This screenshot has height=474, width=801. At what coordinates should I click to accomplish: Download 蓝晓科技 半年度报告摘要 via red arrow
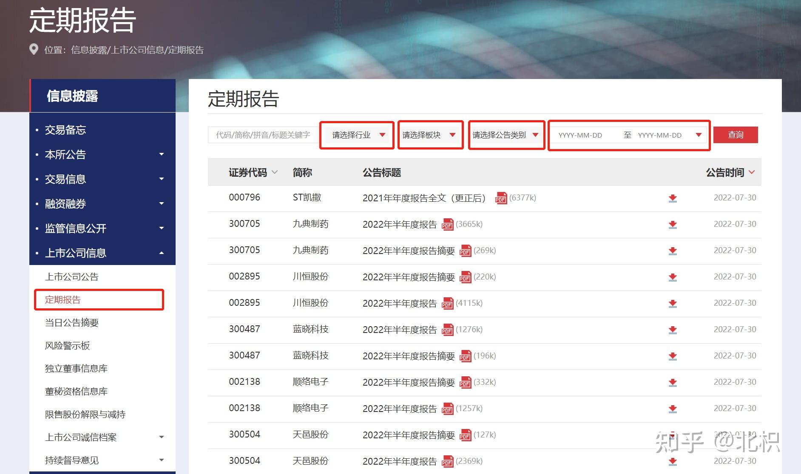pos(673,356)
